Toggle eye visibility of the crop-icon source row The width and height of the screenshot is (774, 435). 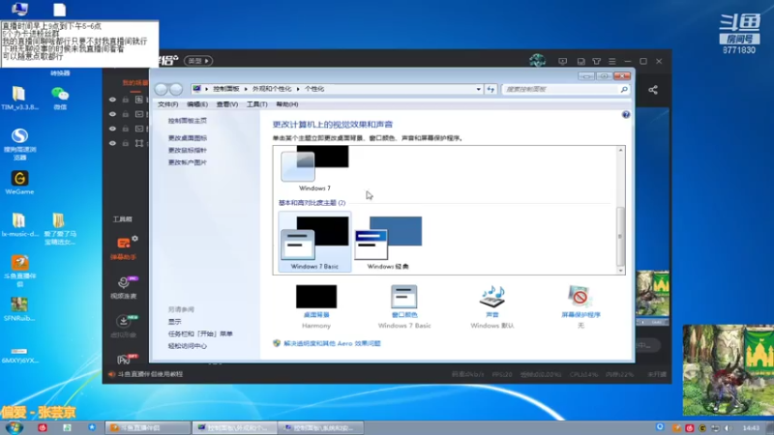click(112, 143)
